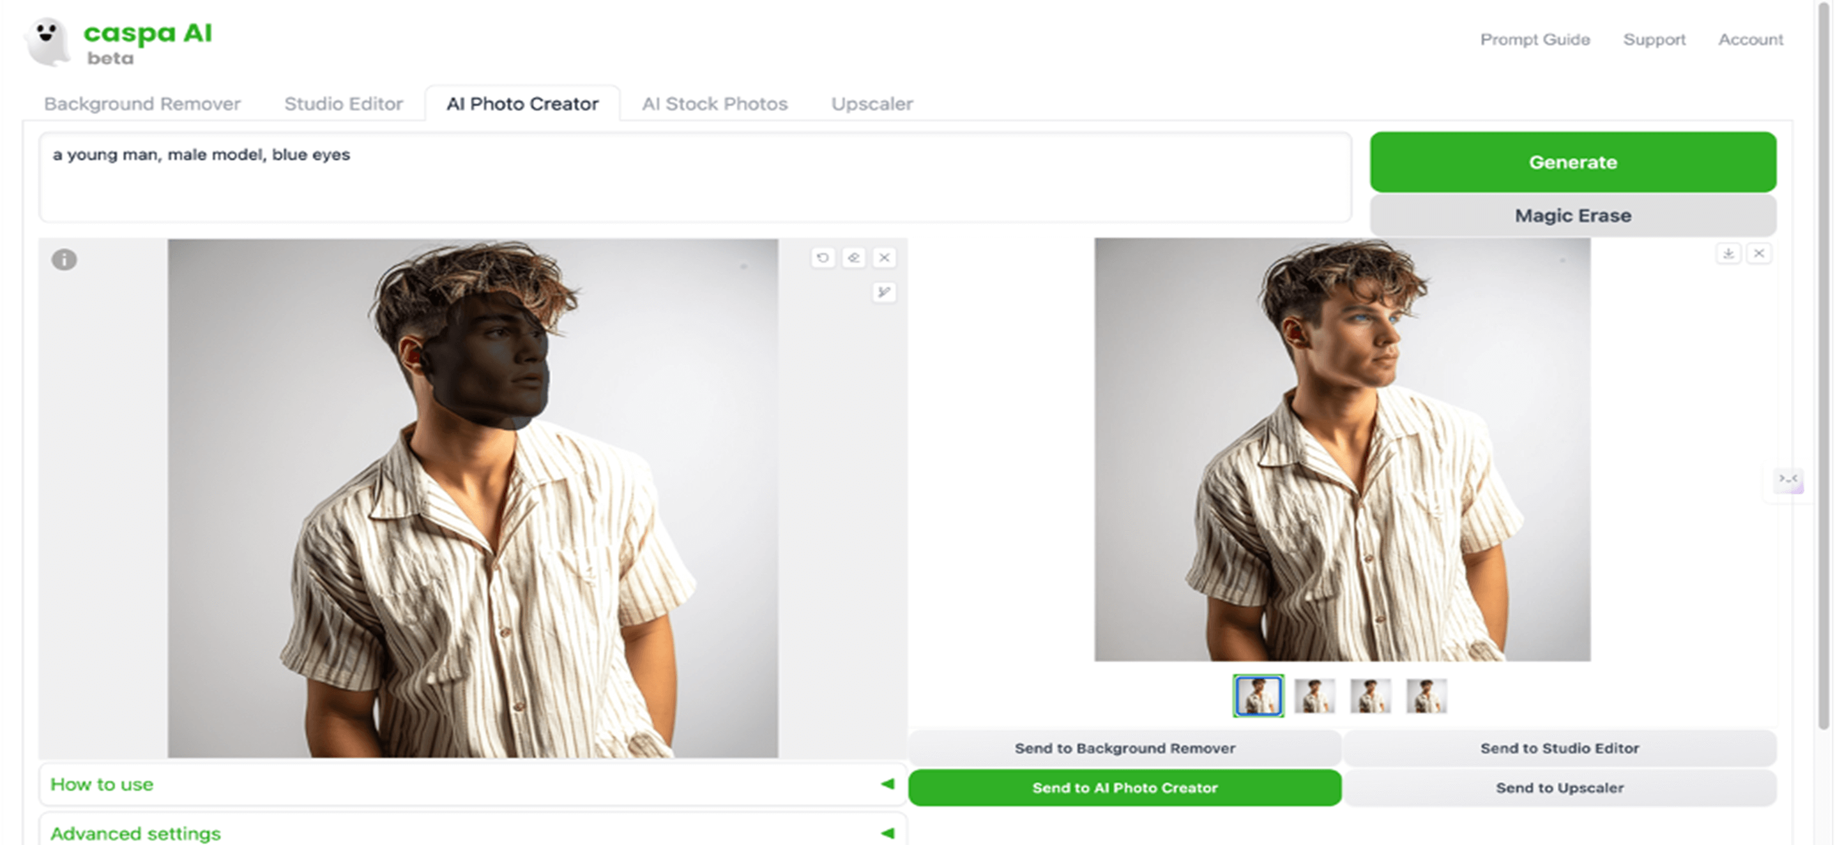Select the second generated thumbnail
This screenshot has height=845, width=1835.
pyautogui.click(x=1312, y=696)
